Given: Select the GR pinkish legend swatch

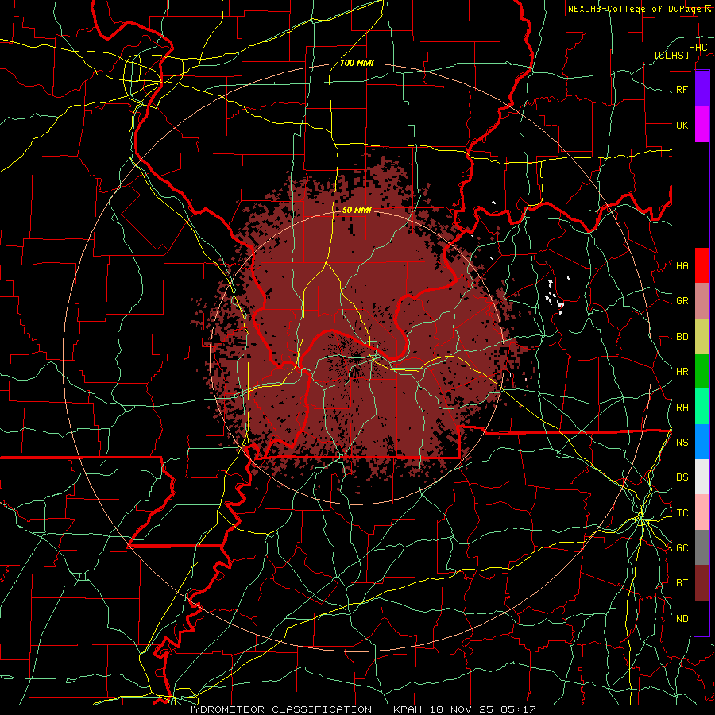Looking at the screenshot, I should pos(701,301).
